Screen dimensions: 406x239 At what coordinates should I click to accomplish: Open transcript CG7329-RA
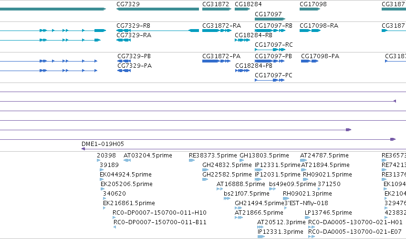[x=134, y=35]
